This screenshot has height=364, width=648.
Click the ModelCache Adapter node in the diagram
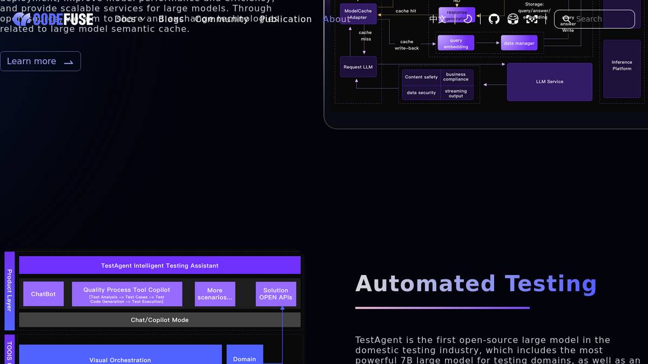[357, 13]
